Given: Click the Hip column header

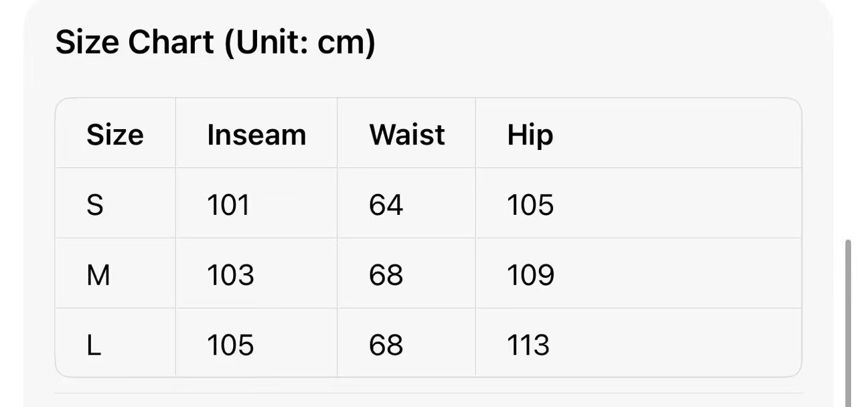Looking at the screenshot, I should pos(530,135).
